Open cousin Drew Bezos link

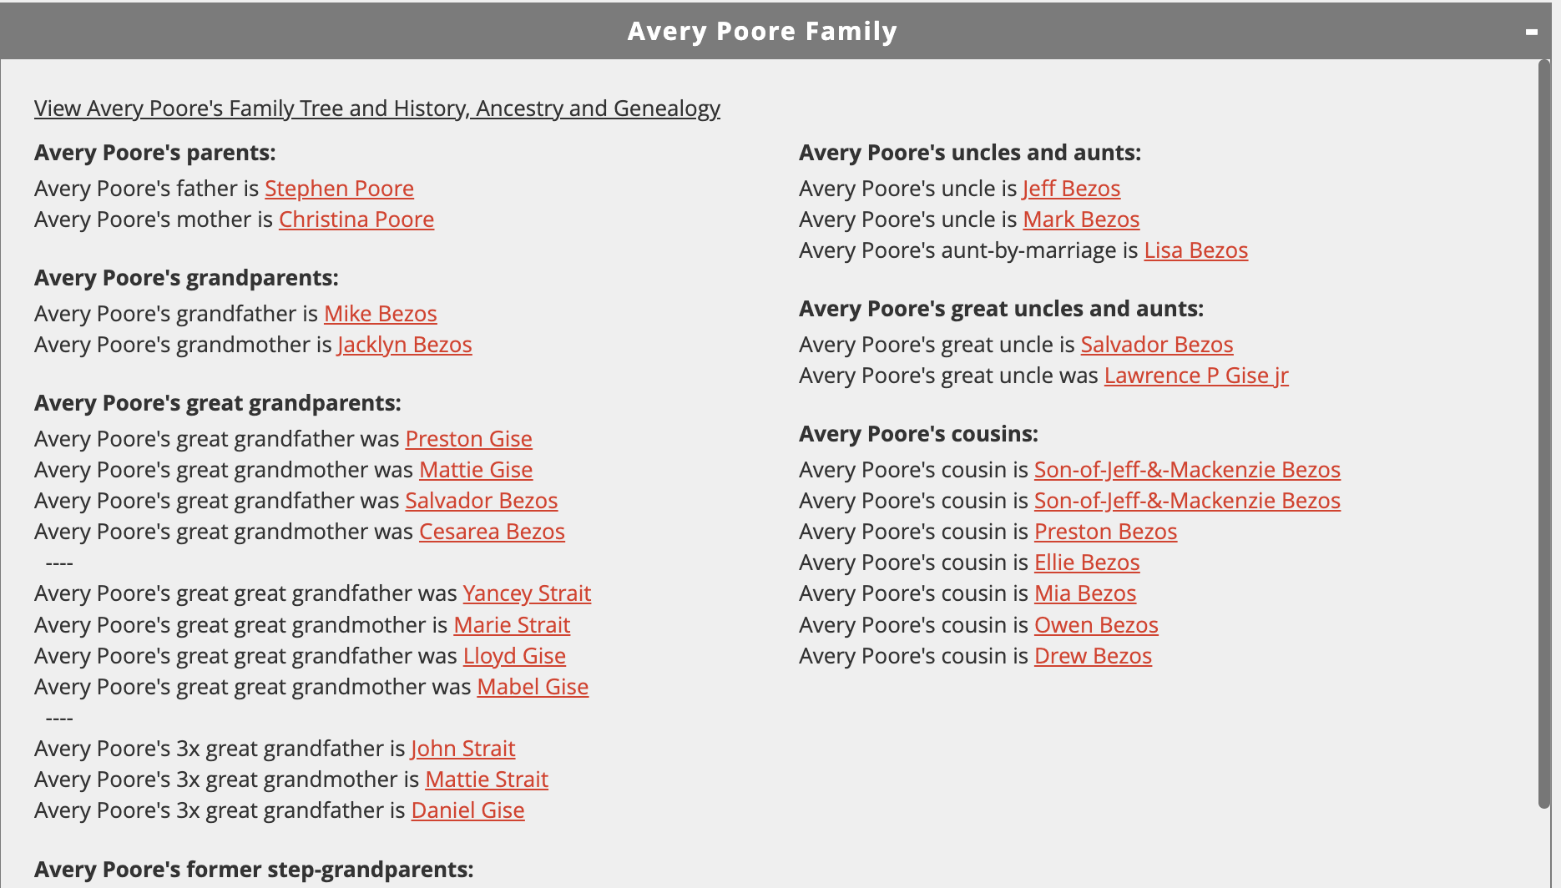point(1092,656)
